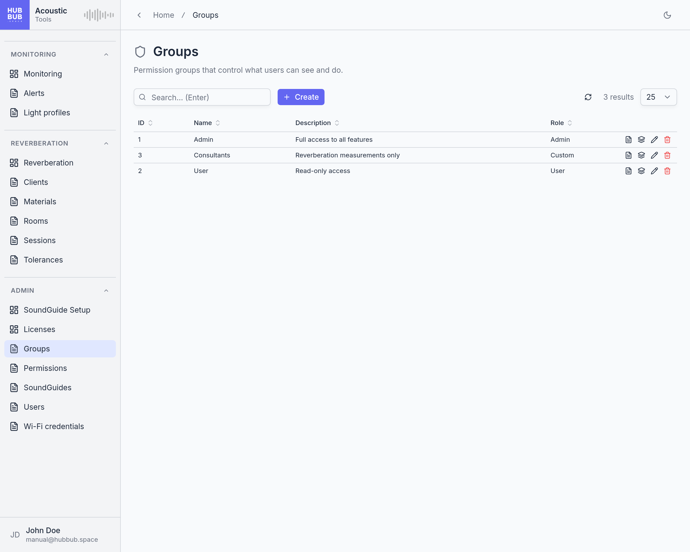Sort the table by Description column
This screenshot has height=552, width=690.
click(317, 123)
